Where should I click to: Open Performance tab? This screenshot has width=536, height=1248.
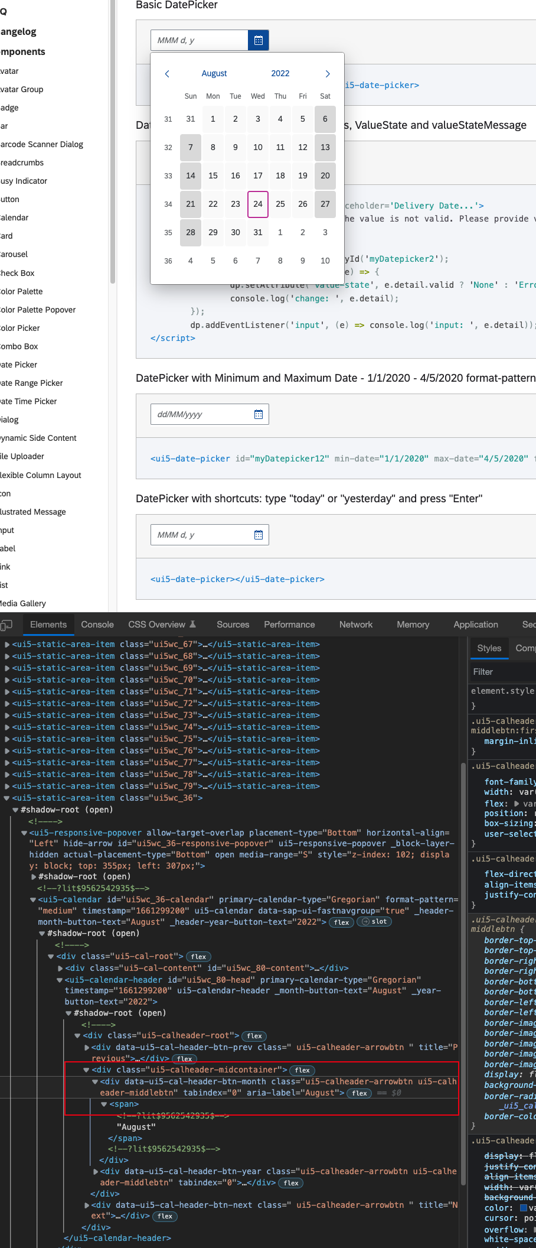coord(289,625)
